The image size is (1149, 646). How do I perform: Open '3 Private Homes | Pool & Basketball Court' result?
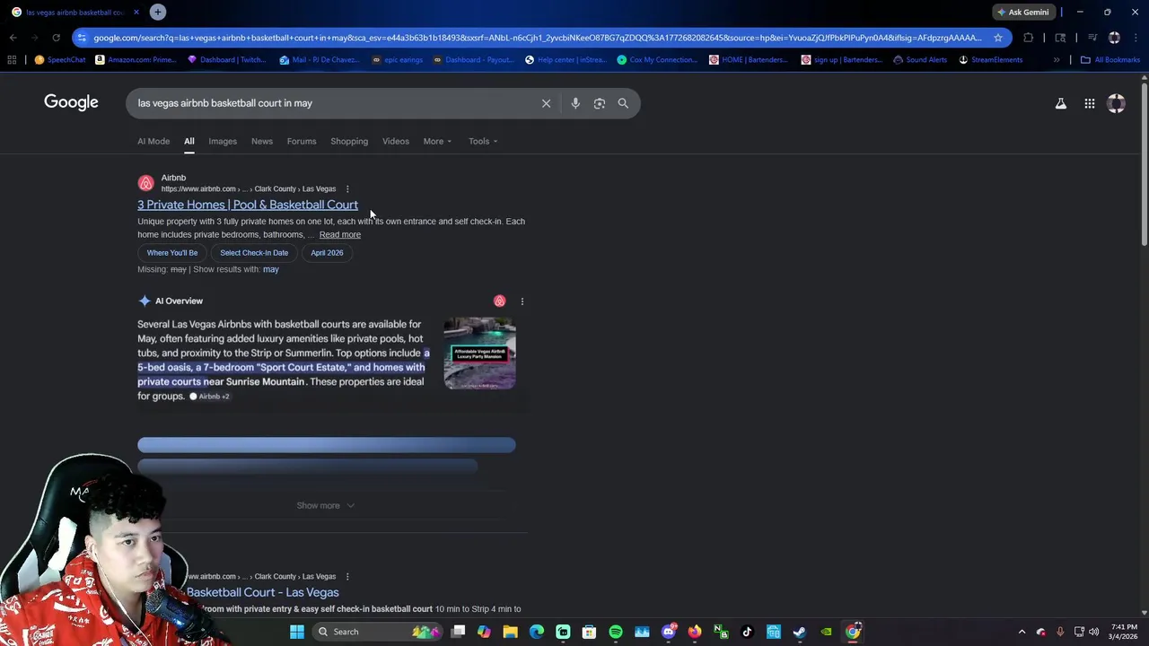pos(248,205)
